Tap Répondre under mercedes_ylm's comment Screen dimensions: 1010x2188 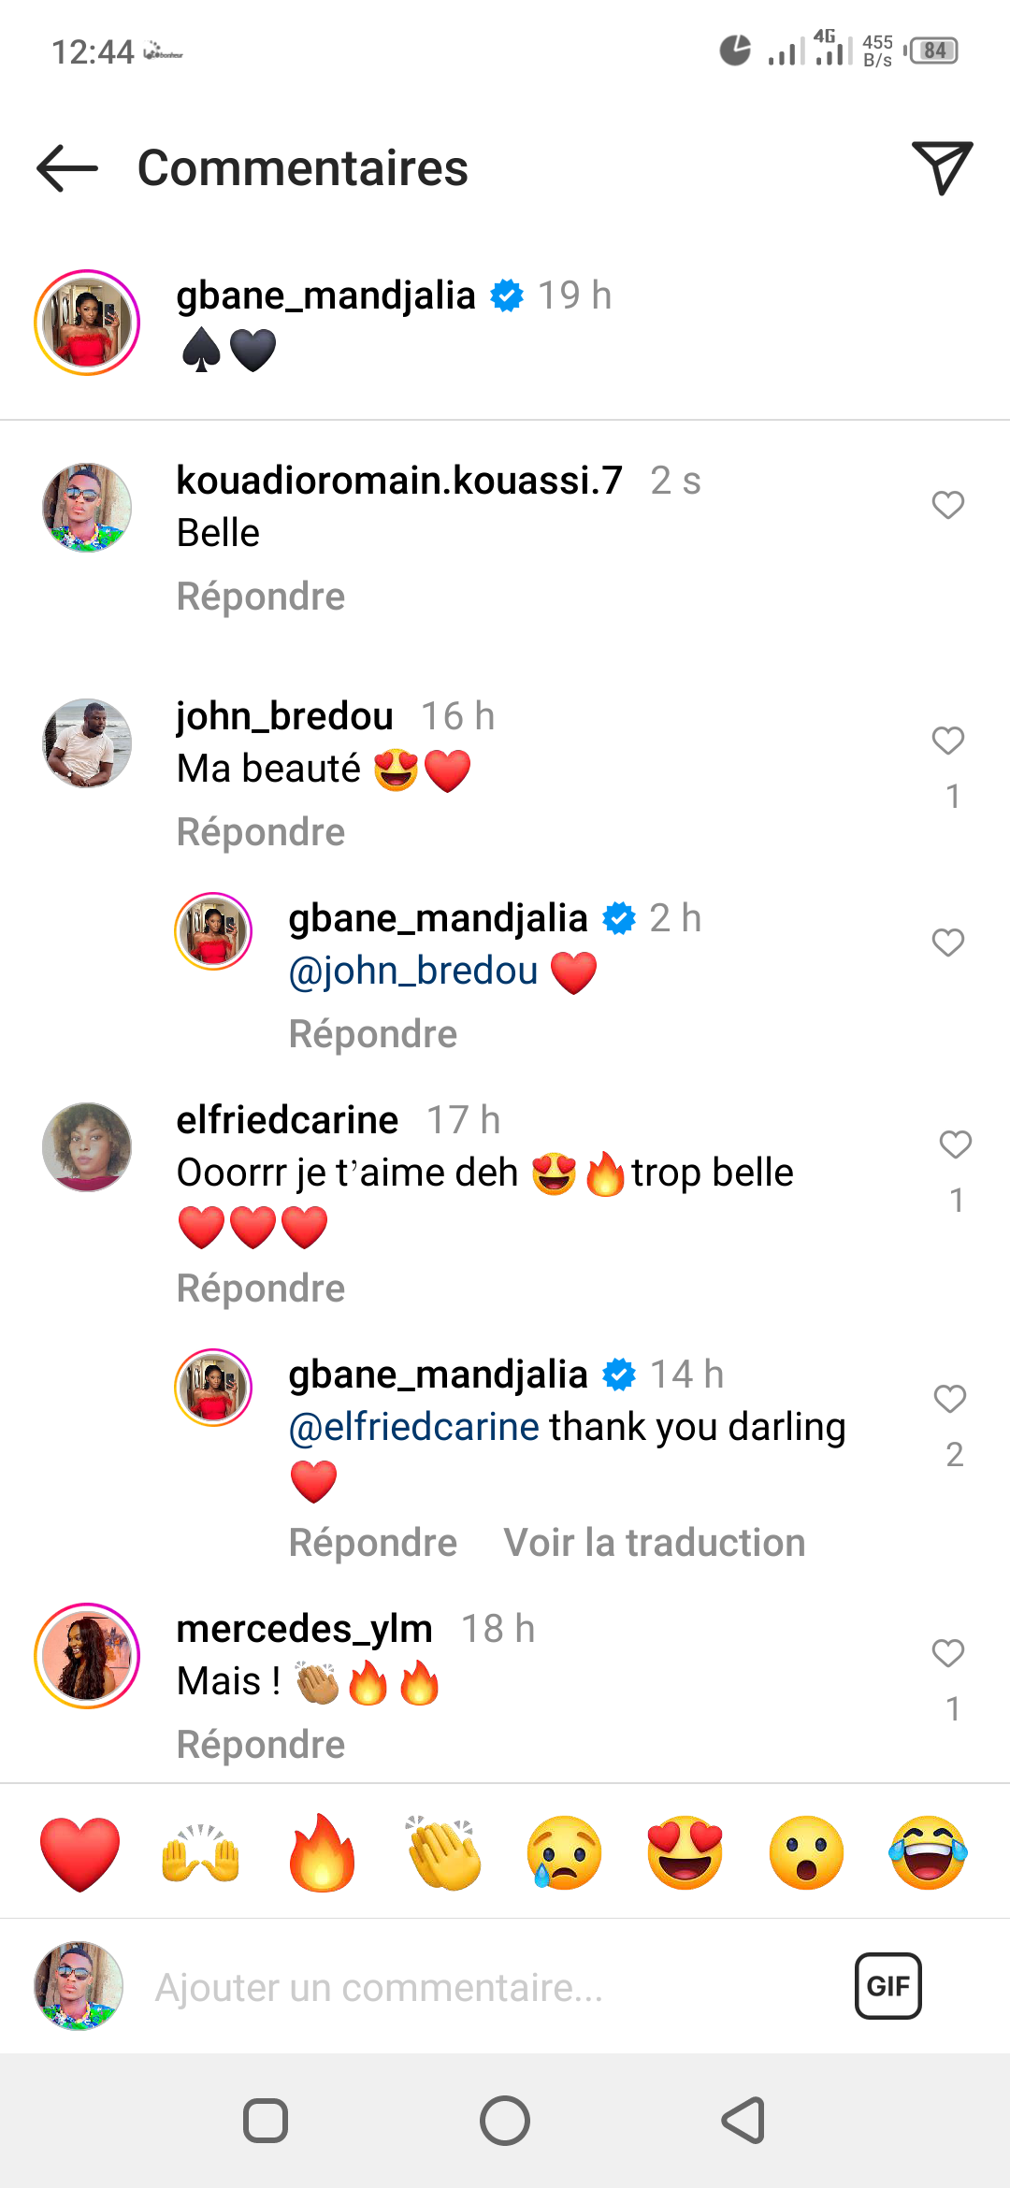tap(261, 1745)
